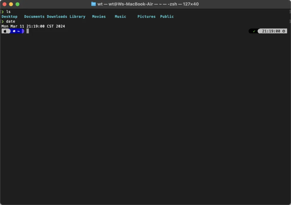The height and width of the screenshot is (205, 291).
Task: Click the clock icon beside 21:19:00
Action: tap(284, 31)
